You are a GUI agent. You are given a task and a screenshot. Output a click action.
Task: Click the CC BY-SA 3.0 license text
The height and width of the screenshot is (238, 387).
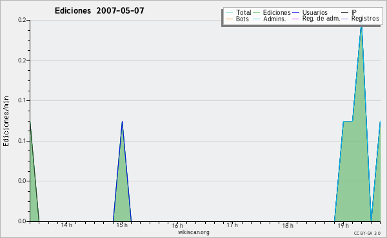[x=367, y=233]
